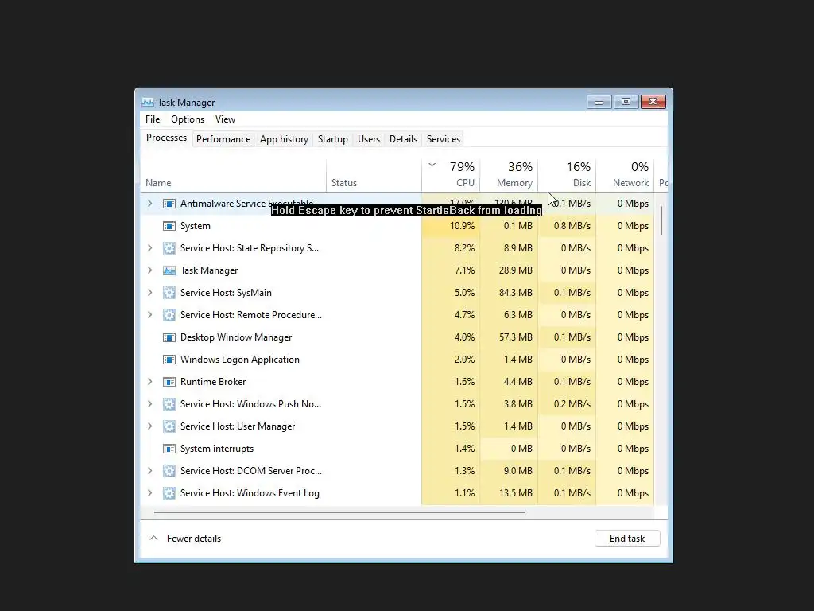Switch to the Services tab
This screenshot has width=814, height=611.
point(444,139)
